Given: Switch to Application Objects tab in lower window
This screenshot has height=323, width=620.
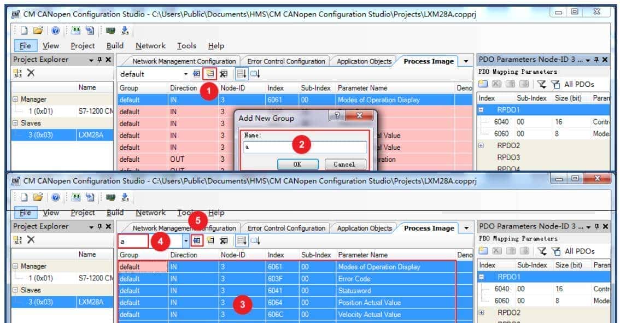Looking at the screenshot, I should pyautogui.click(x=364, y=228).
